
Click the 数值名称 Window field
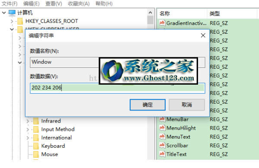tap(118, 62)
